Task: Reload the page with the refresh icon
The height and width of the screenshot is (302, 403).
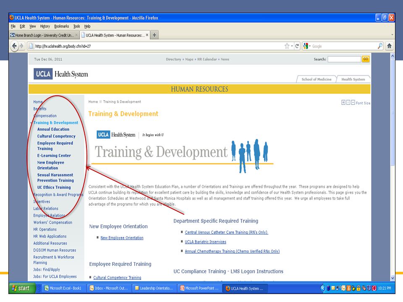Action: click(x=297, y=46)
